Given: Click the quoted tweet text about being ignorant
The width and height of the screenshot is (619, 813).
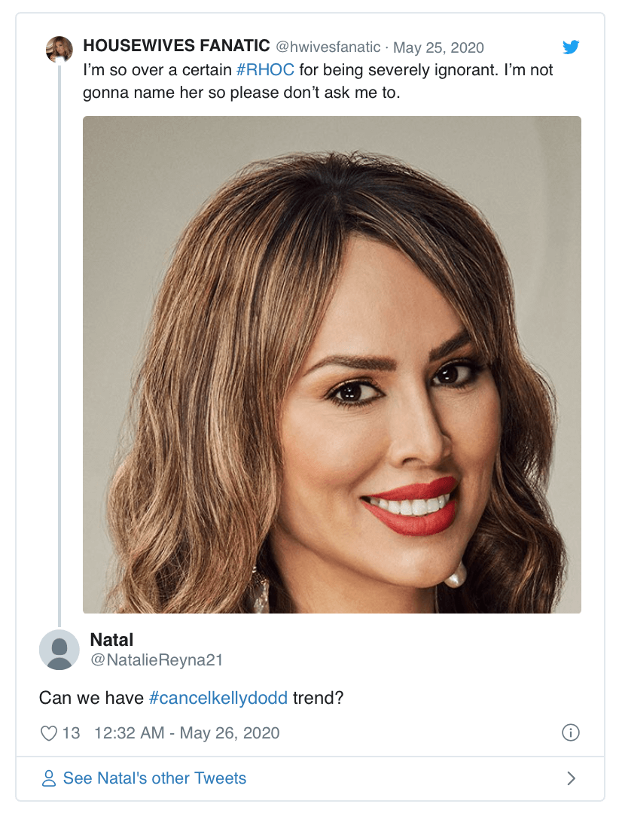Looking at the screenshot, I should (x=318, y=81).
